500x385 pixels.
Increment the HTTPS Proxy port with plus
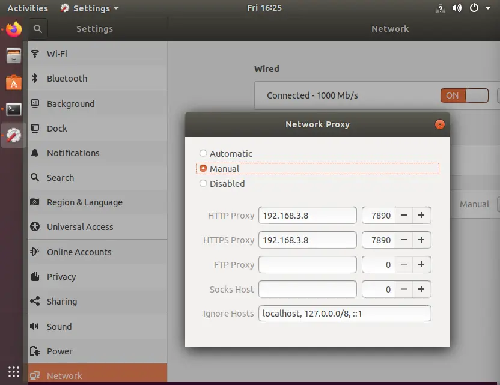[x=421, y=240]
